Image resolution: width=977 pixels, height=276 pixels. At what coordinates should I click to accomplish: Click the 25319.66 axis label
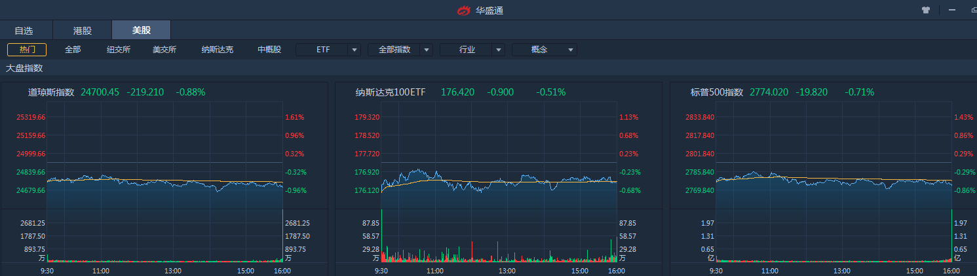31,118
